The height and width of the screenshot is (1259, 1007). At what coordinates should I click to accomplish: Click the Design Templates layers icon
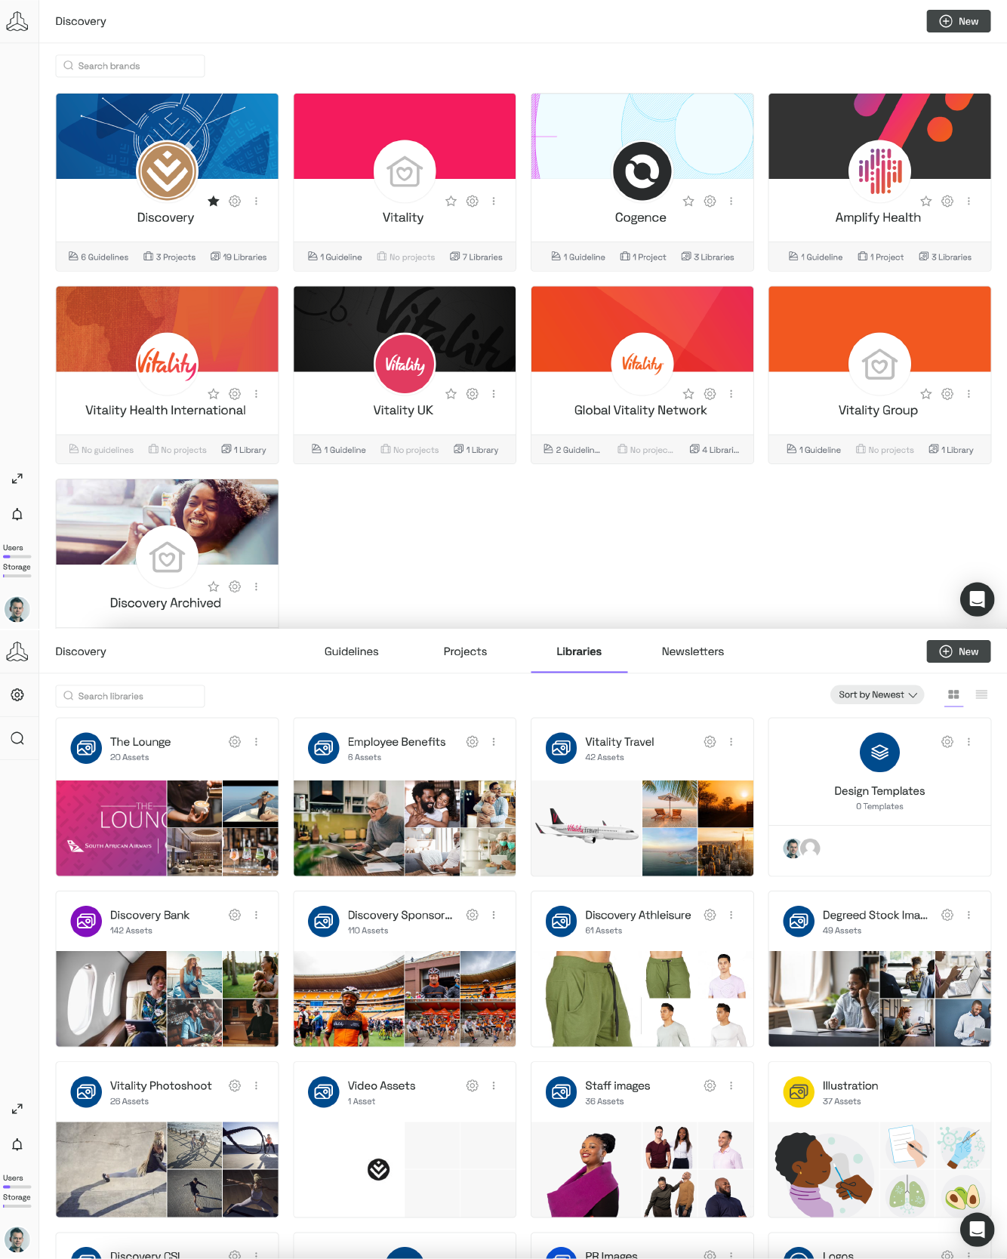point(879,753)
